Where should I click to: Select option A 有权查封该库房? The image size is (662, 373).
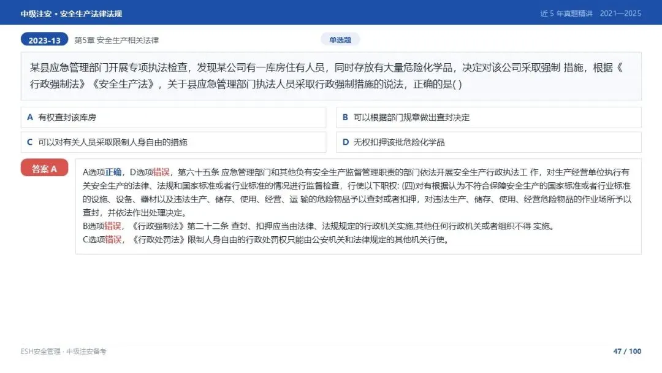tap(173, 117)
